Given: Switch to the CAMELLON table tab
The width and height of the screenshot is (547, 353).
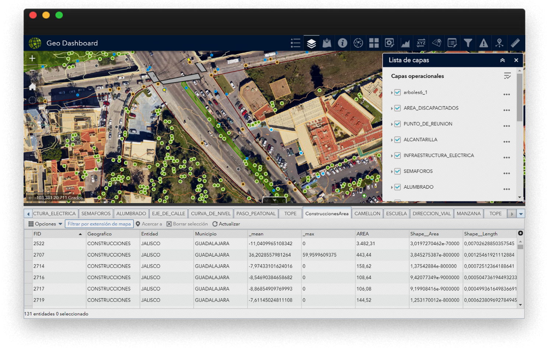Looking at the screenshot, I should click(x=367, y=214).
